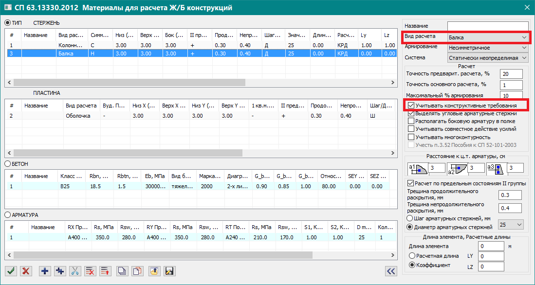Click the green checkmark confirm icon

[x=10, y=271]
